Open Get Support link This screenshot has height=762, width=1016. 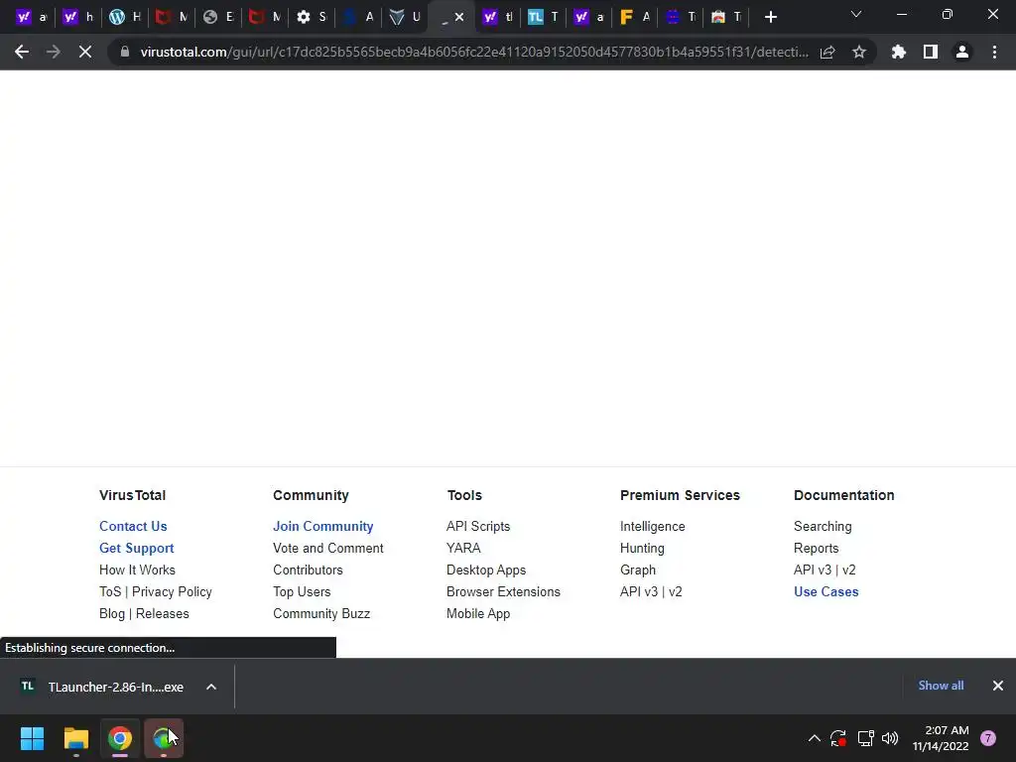136,548
